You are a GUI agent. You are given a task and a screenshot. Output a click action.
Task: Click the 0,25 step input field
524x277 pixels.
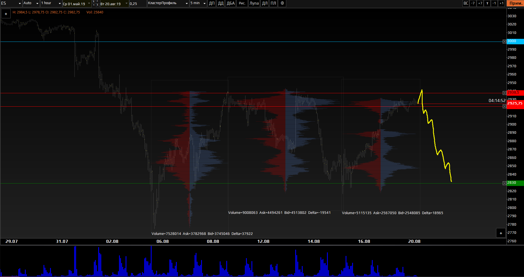[137, 4]
